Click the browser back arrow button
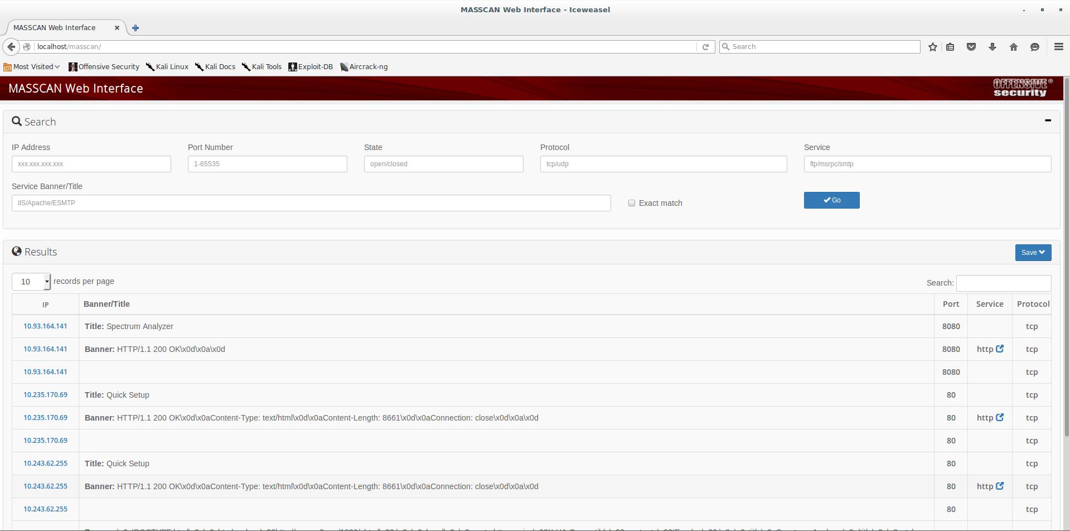The height and width of the screenshot is (531, 1070). (x=11, y=47)
